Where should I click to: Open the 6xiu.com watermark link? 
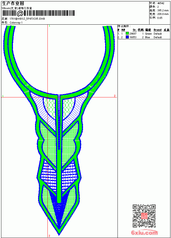coord(144,233)
